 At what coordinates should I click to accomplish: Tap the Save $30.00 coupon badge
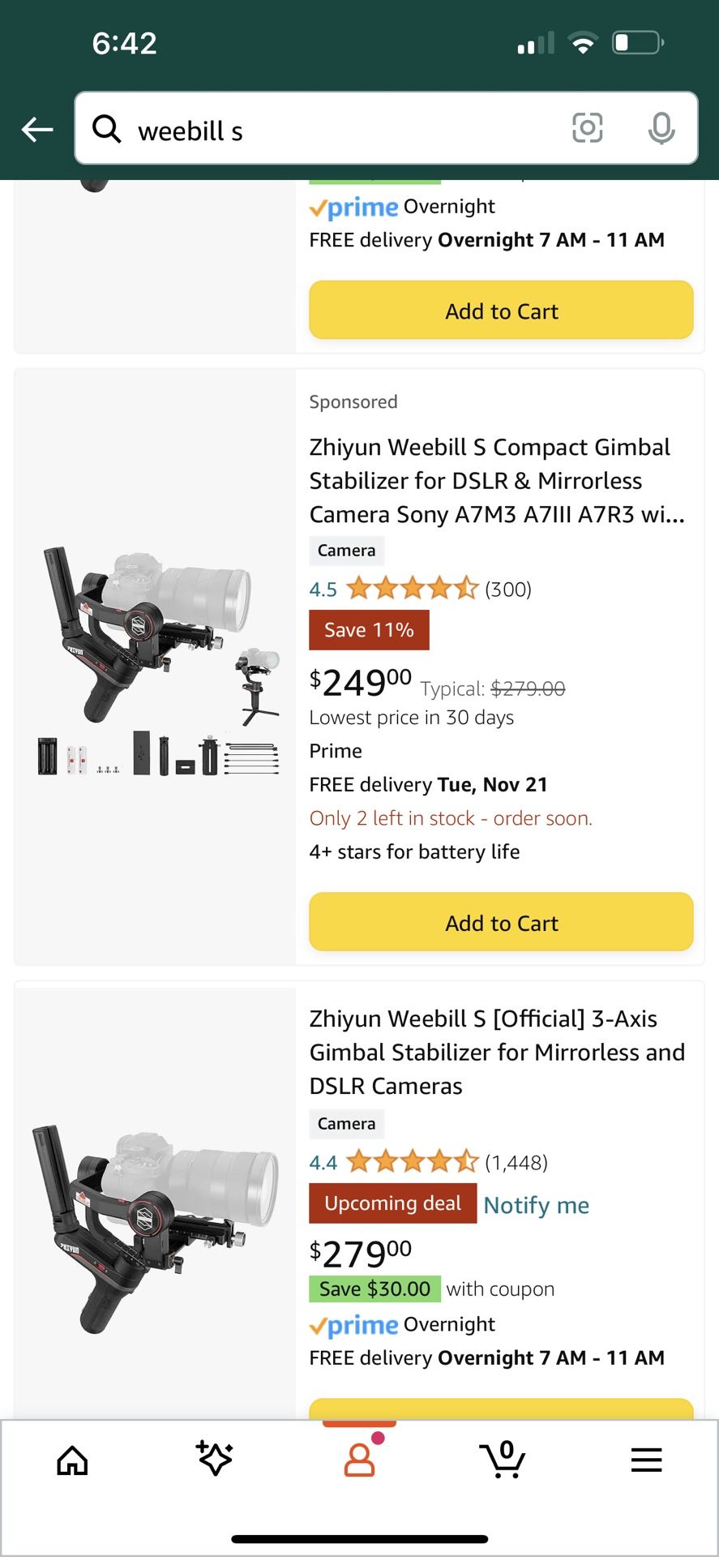click(x=374, y=1289)
